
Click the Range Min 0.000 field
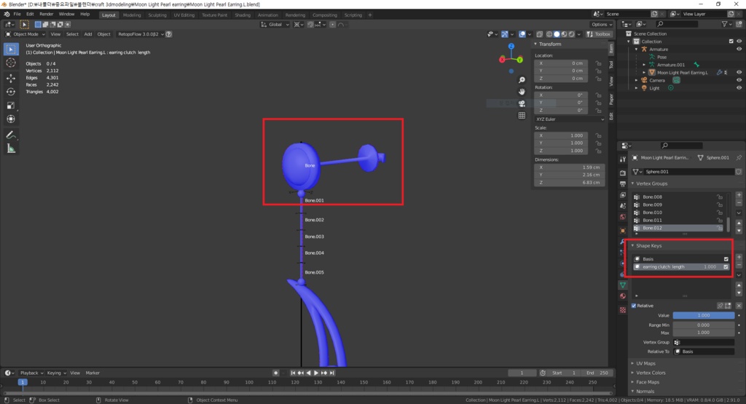[x=703, y=325]
